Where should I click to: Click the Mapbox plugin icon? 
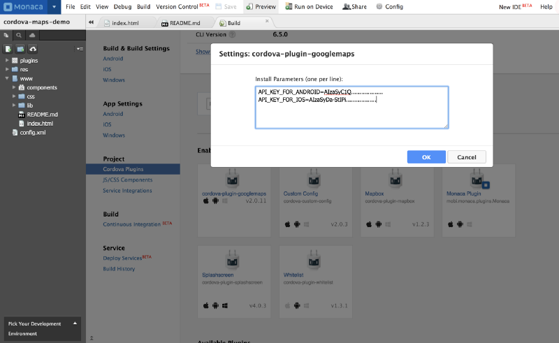tap(395, 178)
